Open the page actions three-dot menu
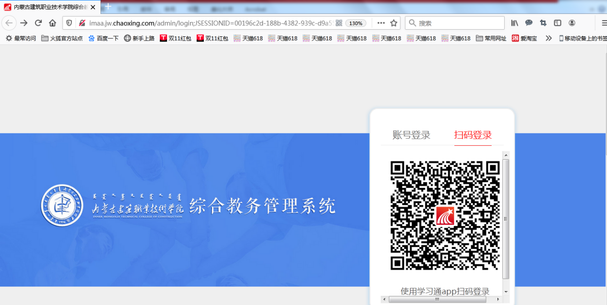 381,23
